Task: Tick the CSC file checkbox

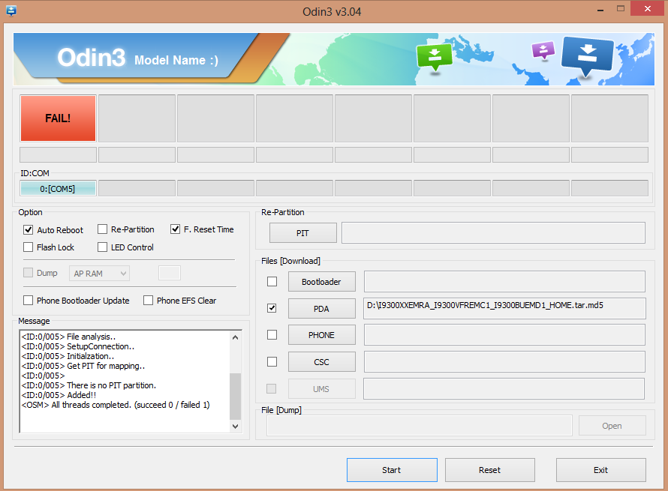Action: tap(272, 361)
